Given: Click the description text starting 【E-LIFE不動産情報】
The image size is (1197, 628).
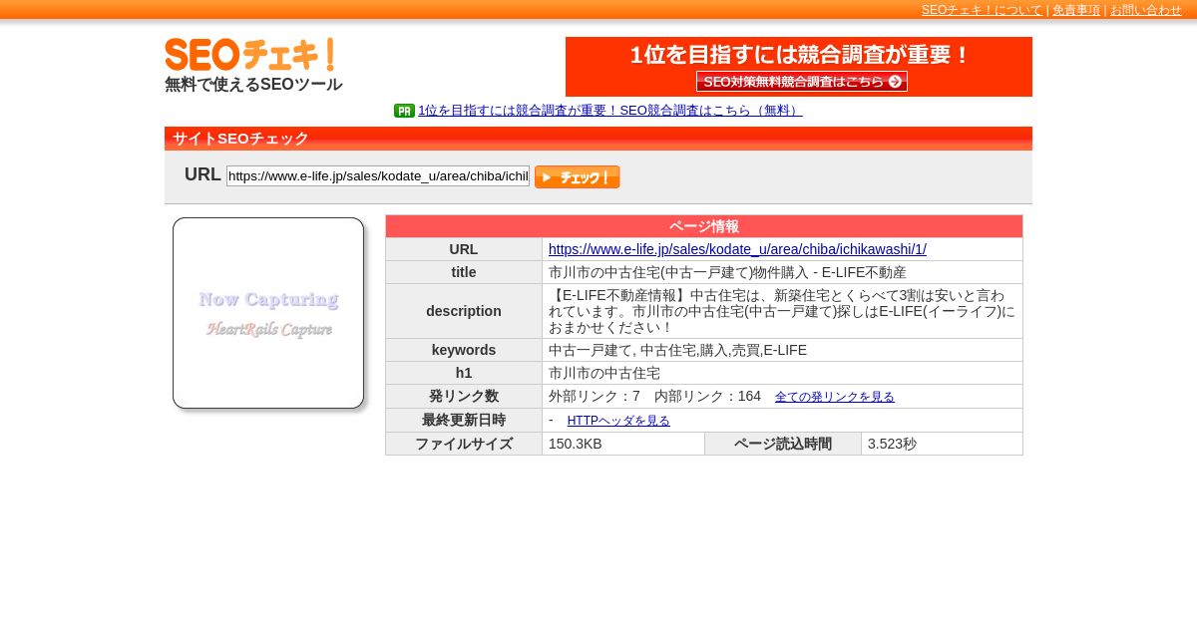Looking at the screenshot, I should tap(782, 311).
